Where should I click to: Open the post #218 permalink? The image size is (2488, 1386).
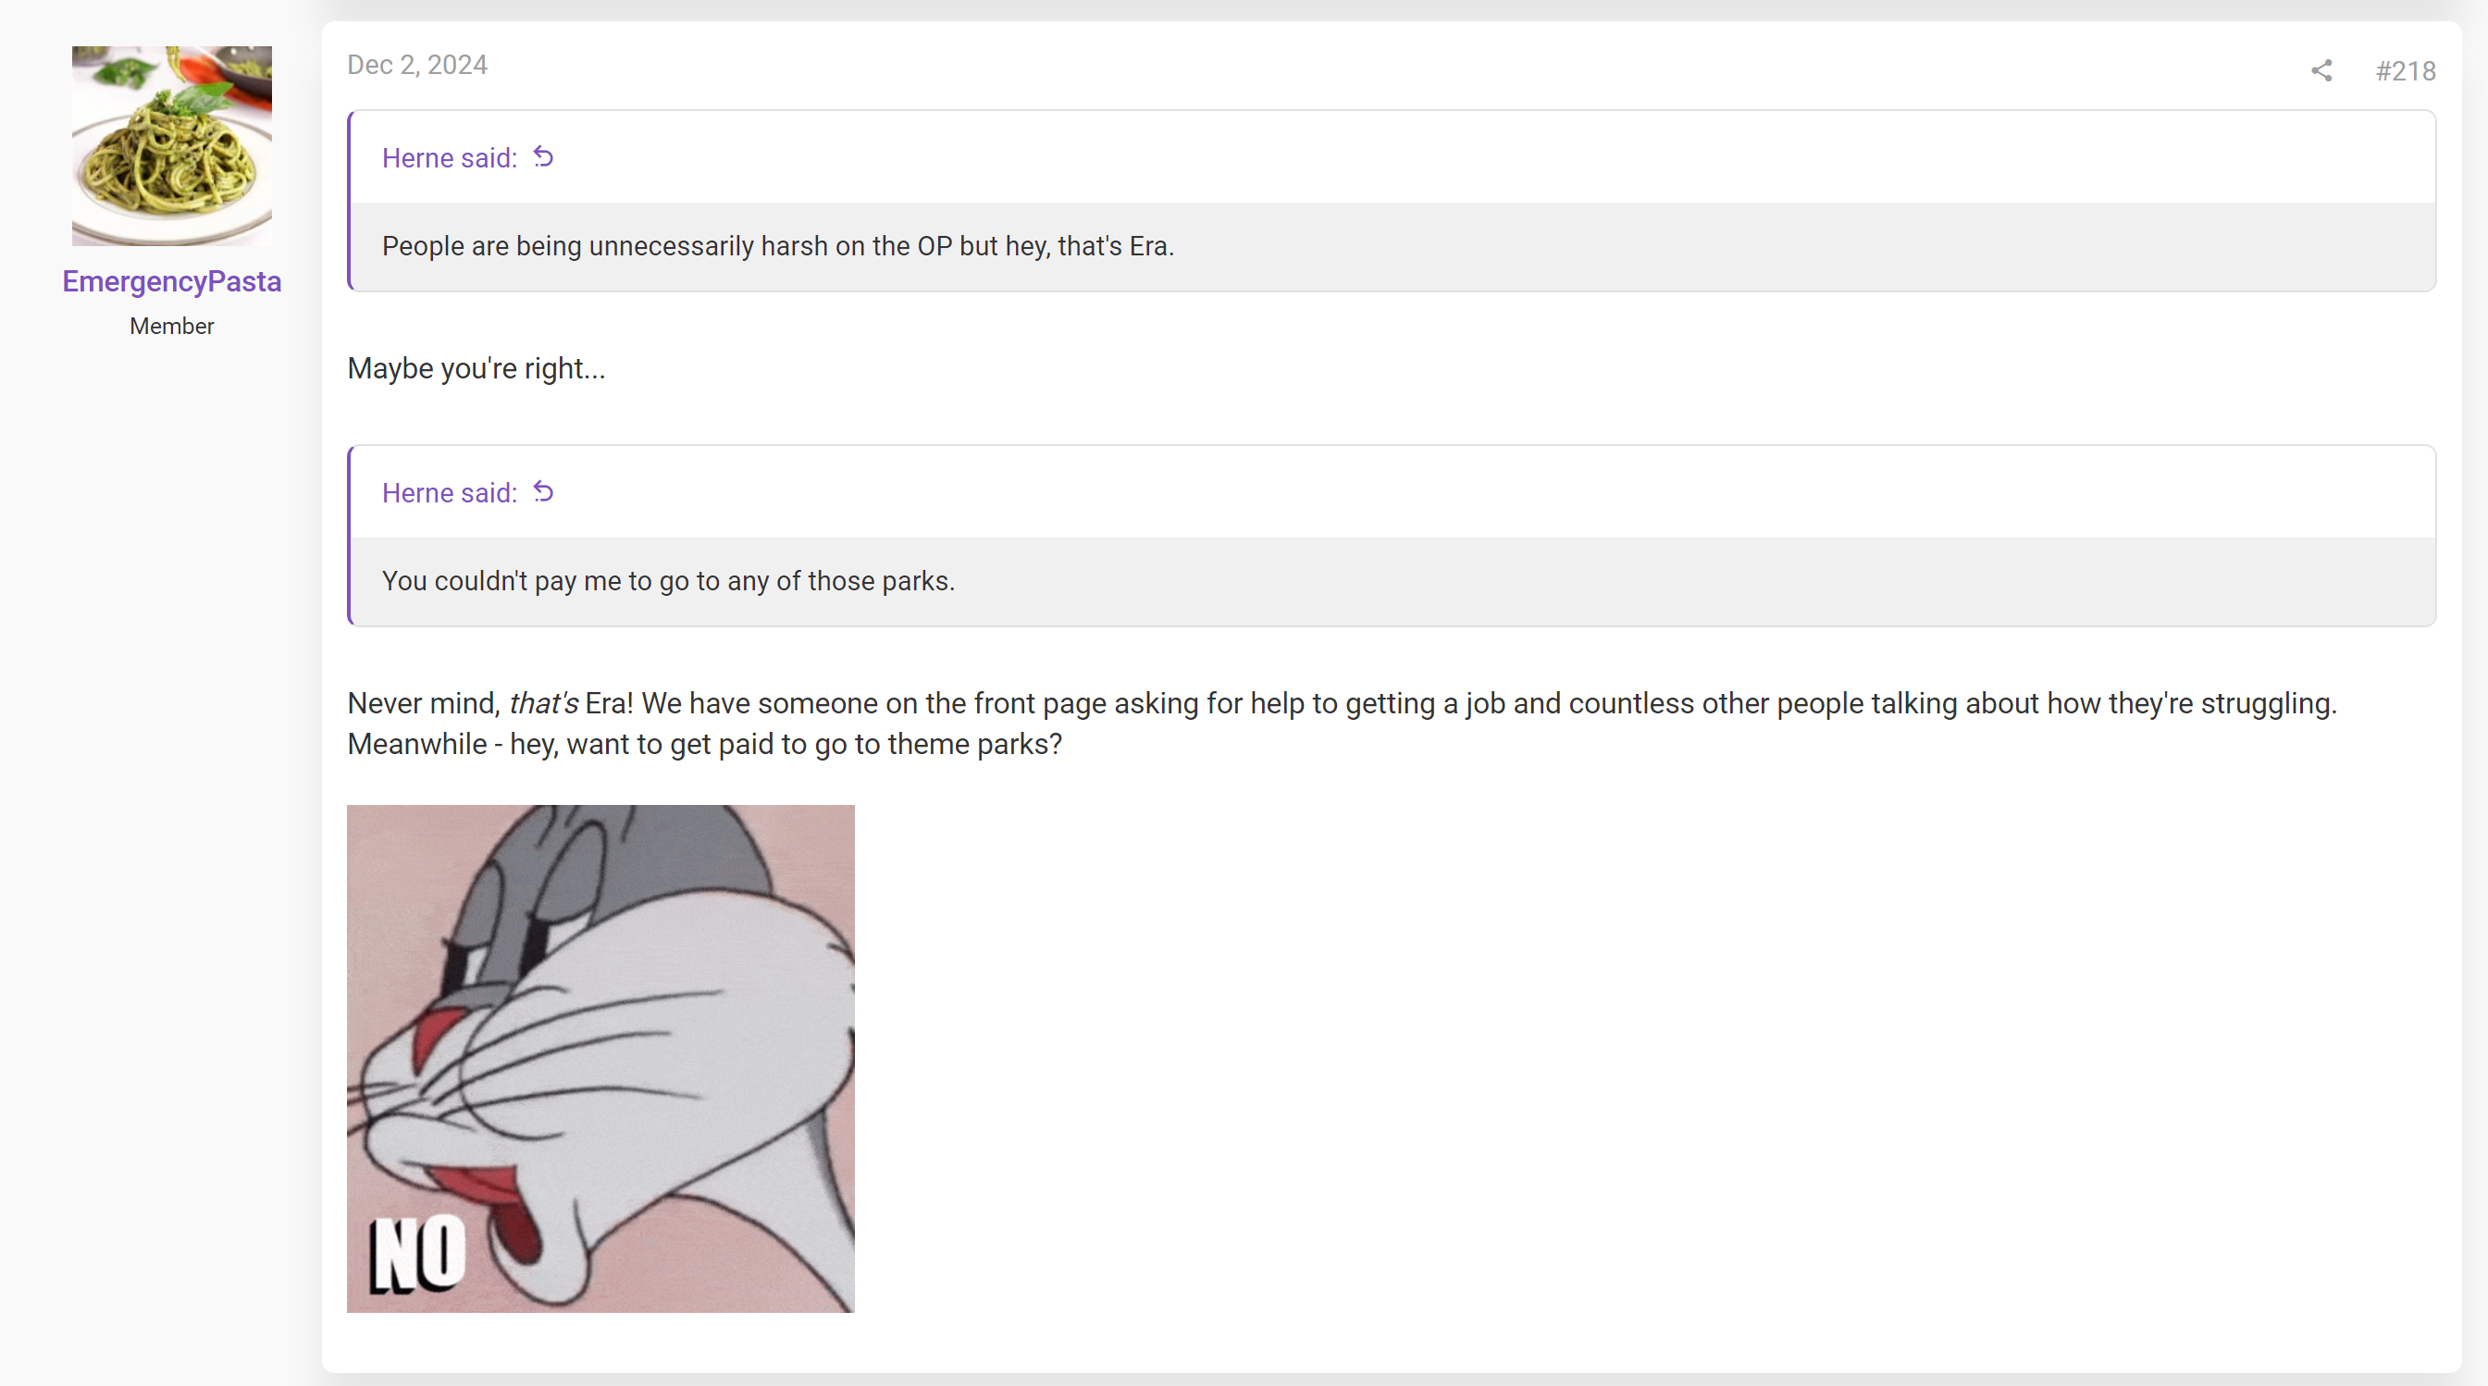pos(2405,70)
